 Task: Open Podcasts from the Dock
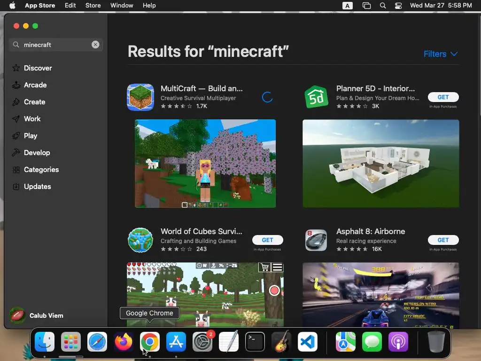pyautogui.click(x=398, y=342)
